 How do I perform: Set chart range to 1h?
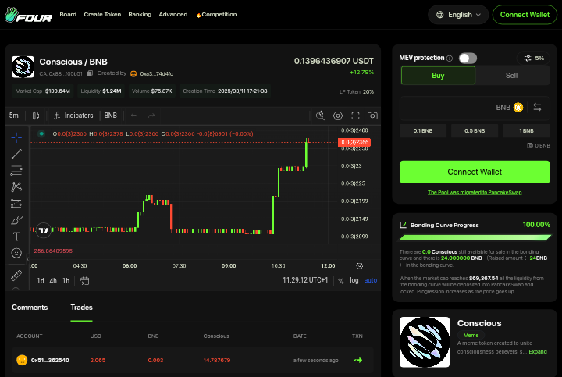(x=66, y=280)
